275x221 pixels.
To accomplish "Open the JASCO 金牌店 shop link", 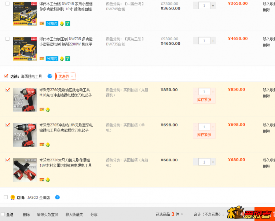I will click(38, 198).
